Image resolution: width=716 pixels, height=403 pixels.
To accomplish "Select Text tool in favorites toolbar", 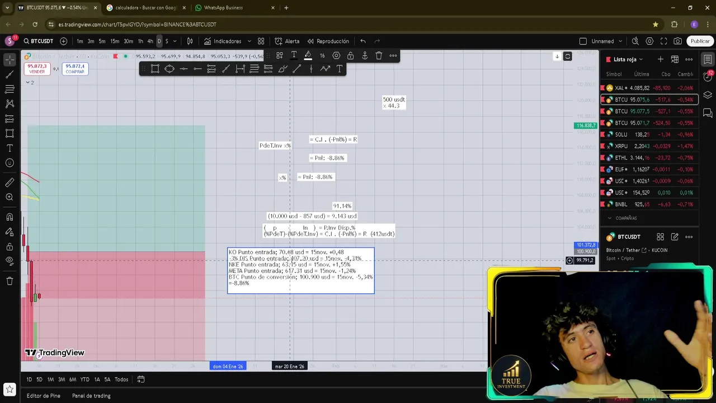I will [340, 69].
